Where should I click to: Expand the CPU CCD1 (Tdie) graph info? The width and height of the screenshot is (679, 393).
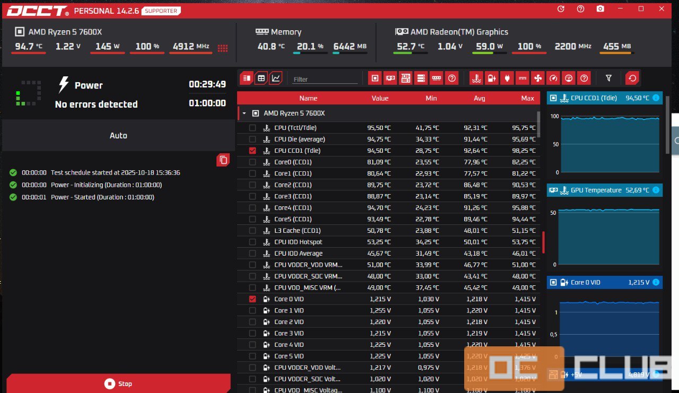[x=656, y=98]
